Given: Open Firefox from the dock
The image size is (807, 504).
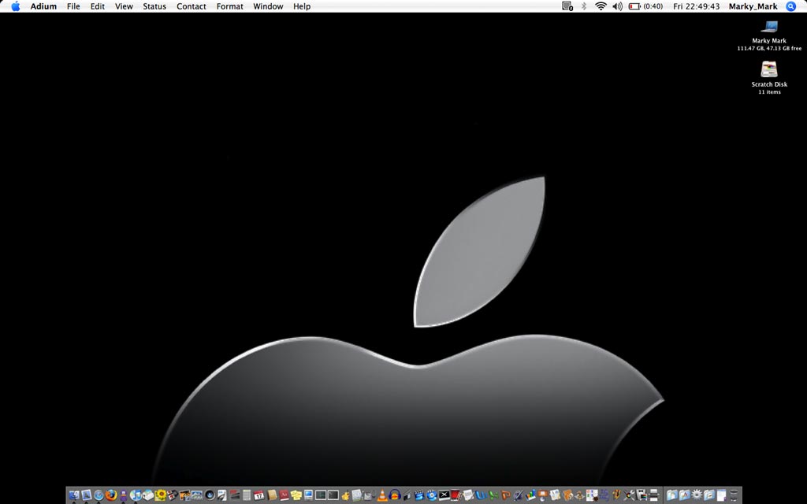Looking at the screenshot, I should pyautogui.click(x=111, y=496).
